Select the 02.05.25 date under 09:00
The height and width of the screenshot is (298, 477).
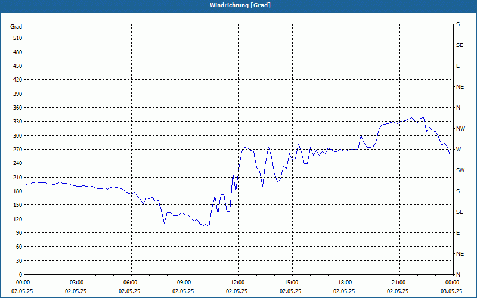(183, 291)
